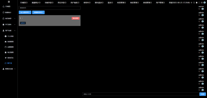The width and height of the screenshot is (207, 98).
Task: Click the trash can icon in header
Action: click(197, 3)
